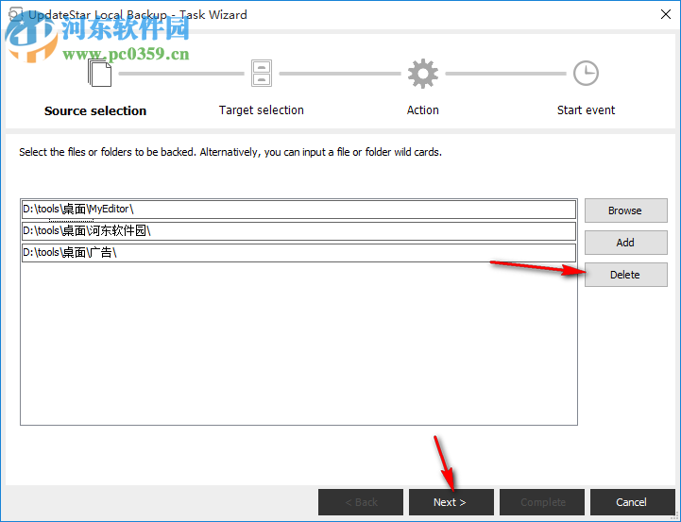Viewport: 681px width, 522px height.
Task: Open the Target selection step label
Action: click(x=262, y=110)
